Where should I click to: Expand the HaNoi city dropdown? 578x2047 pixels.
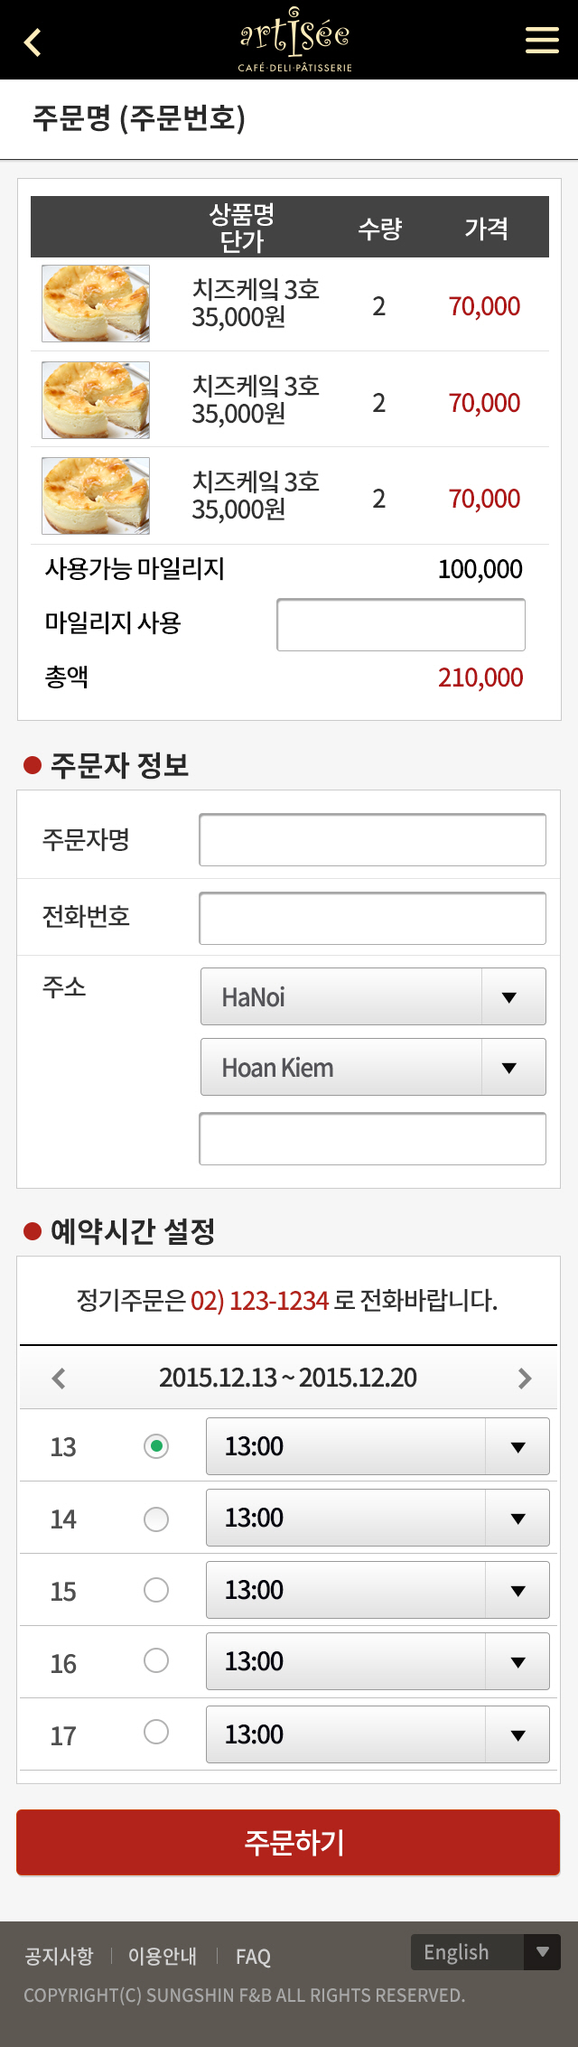pos(373,996)
